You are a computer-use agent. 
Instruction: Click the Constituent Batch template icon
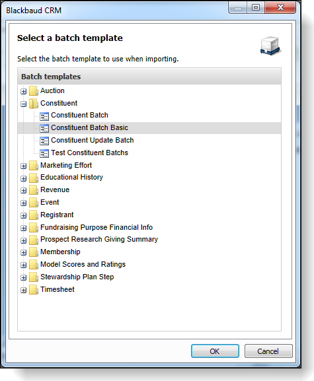(x=44, y=116)
